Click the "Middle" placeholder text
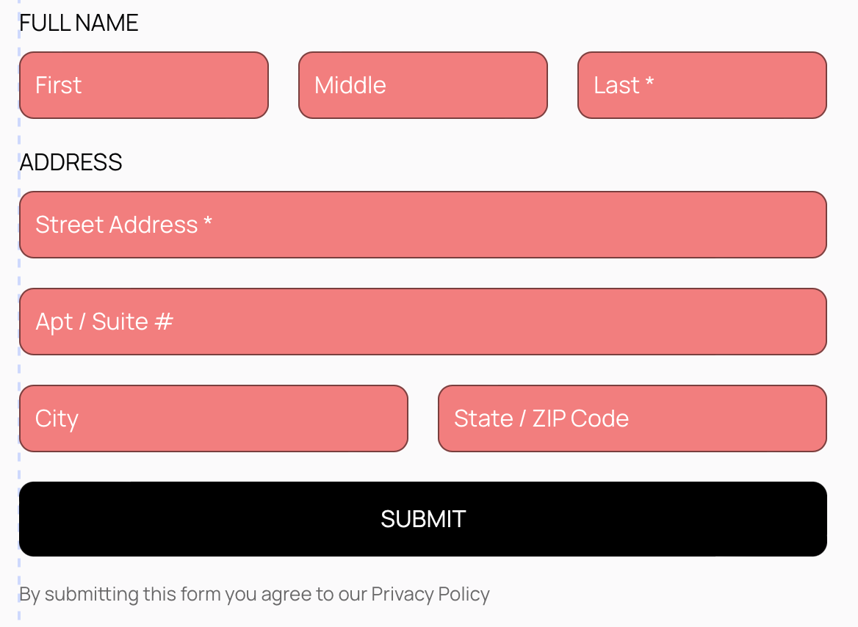The width and height of the screenshot is (858, 627). coord(350,85)
